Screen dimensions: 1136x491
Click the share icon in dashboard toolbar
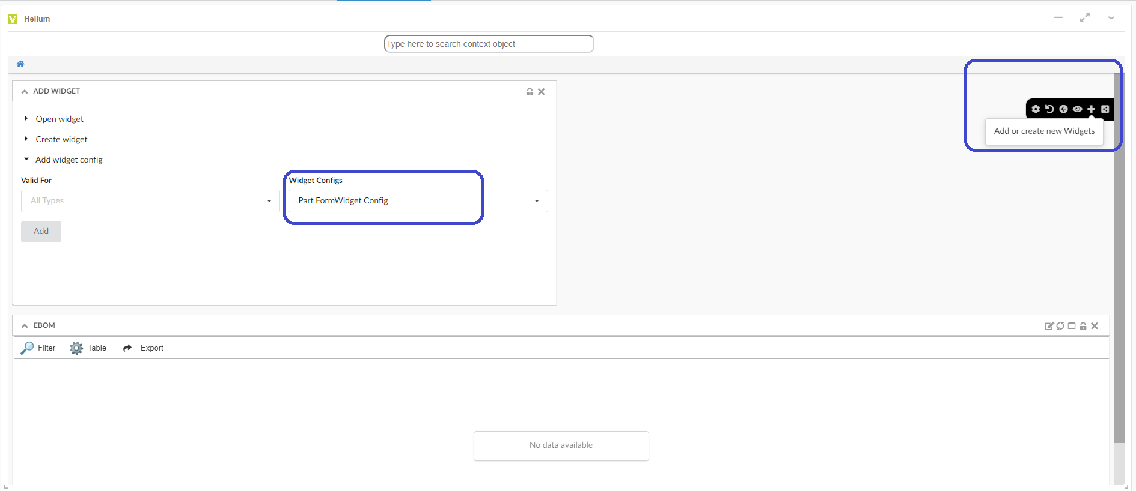pos(1105,109)
